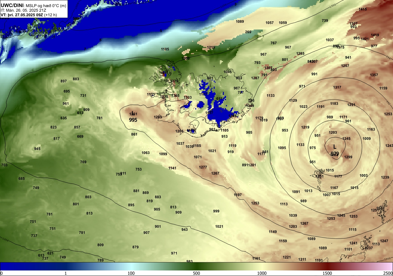
Task: Select the 823 height value
Action: click(x=53, y=127)
